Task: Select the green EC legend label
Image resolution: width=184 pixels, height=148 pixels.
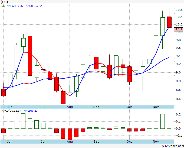Action: (x=3, y=6)
